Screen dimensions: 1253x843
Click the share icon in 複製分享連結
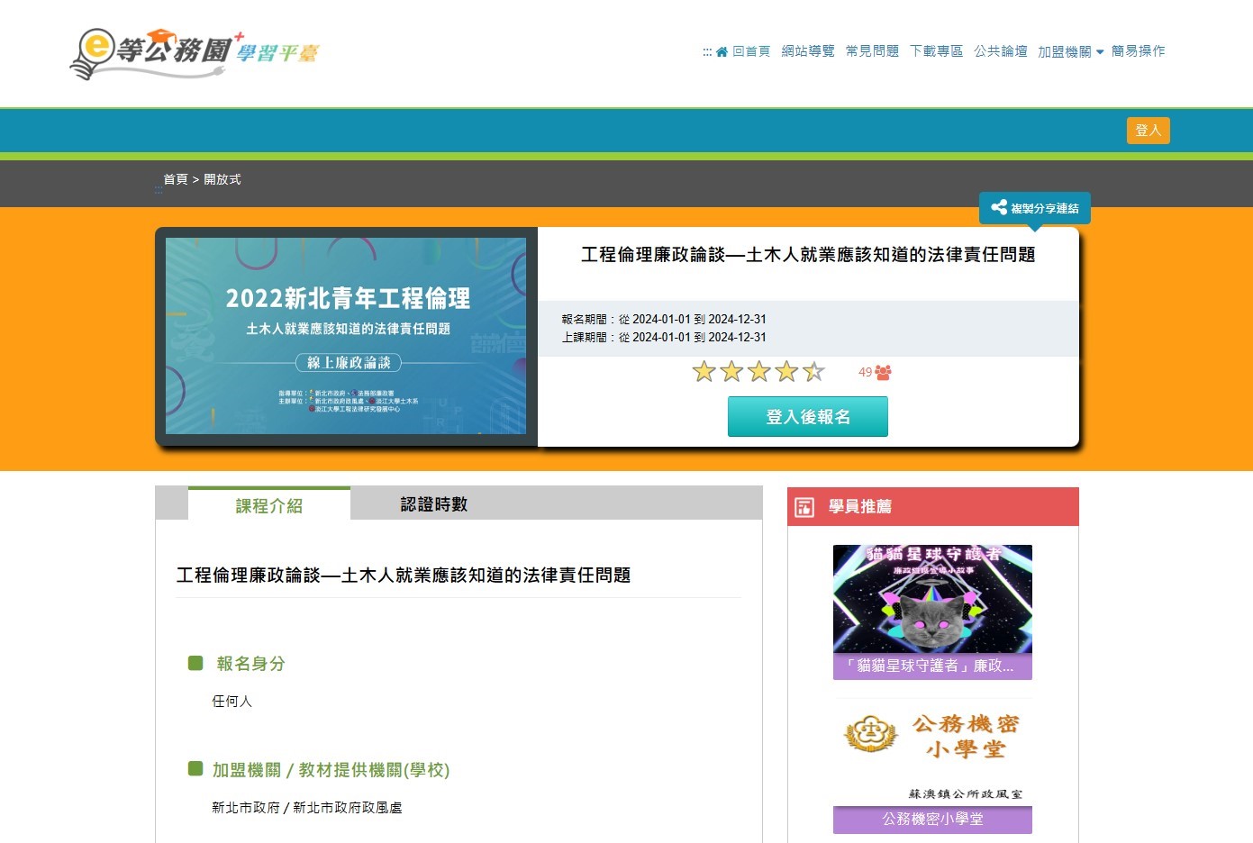tap(998, 208)
